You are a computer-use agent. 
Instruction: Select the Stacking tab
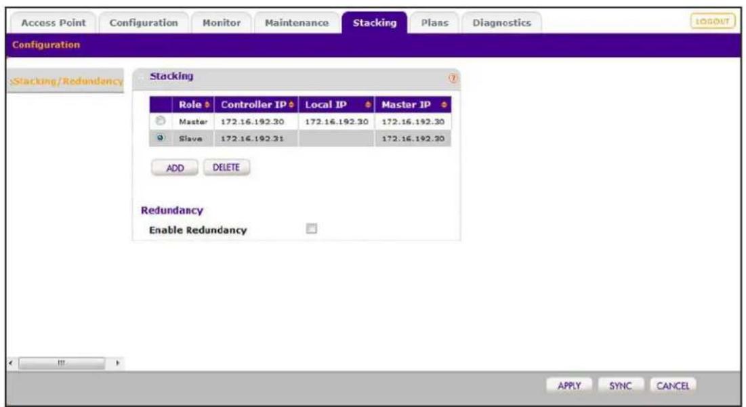point(375,23)
